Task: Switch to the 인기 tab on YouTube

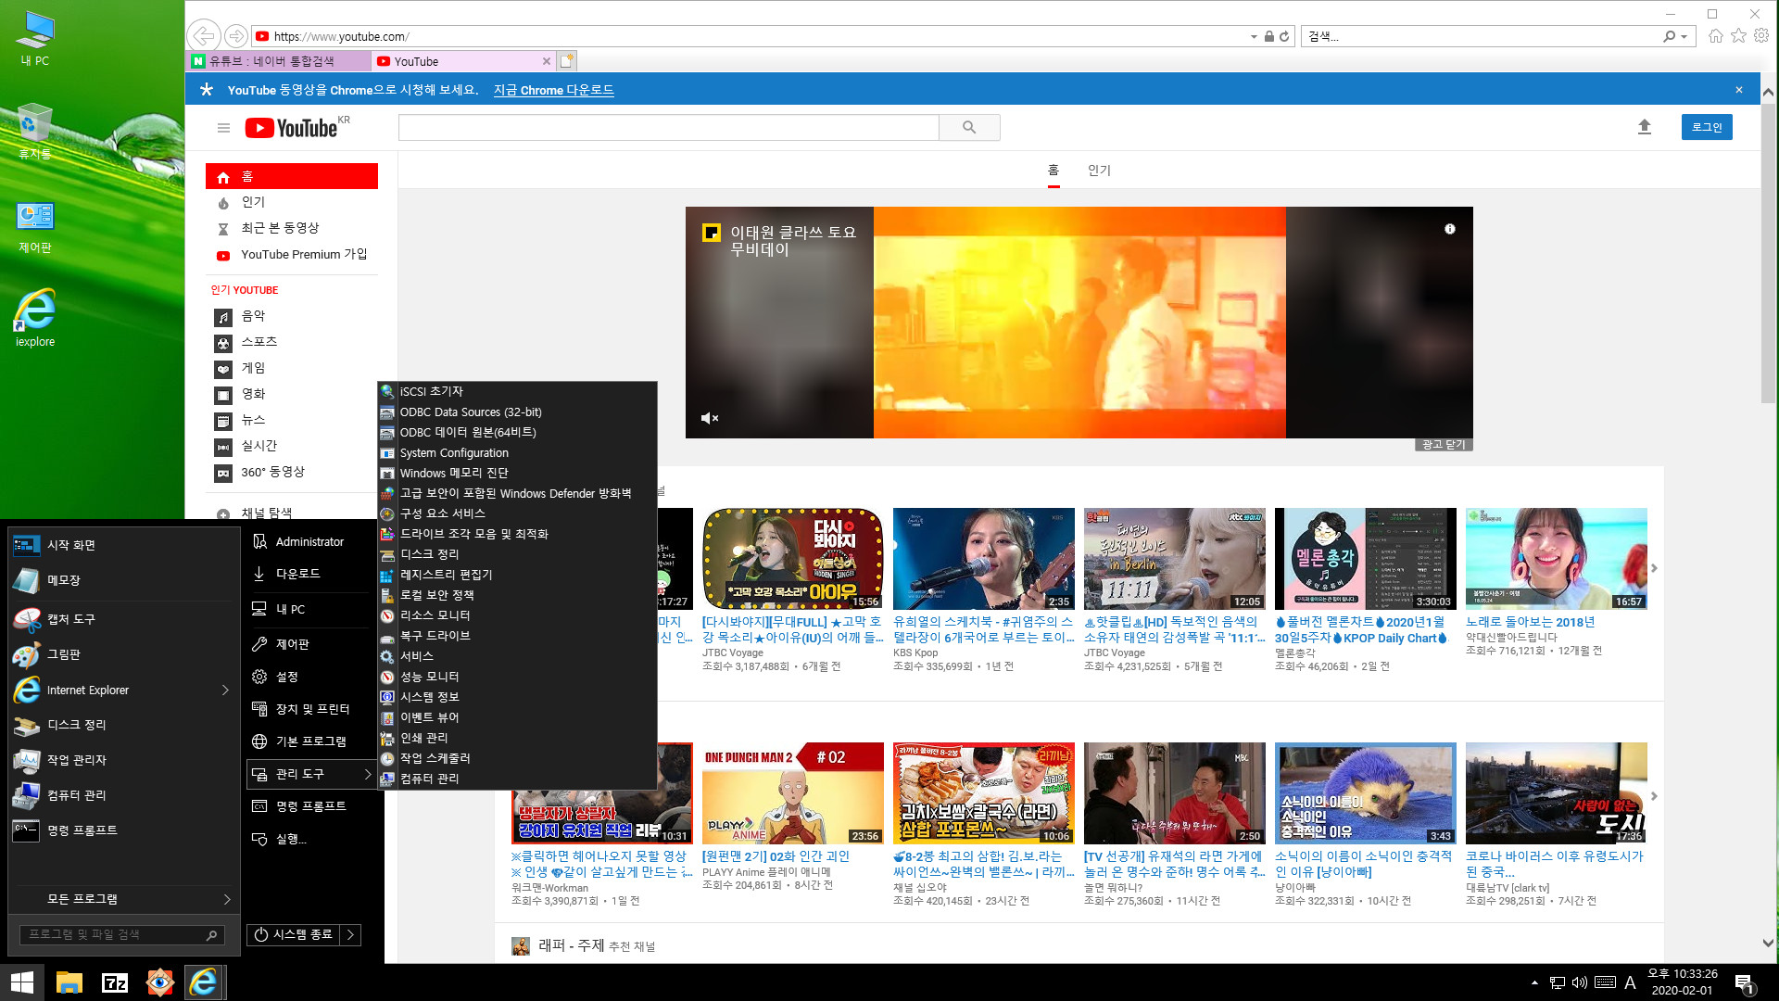Action: pyautogui.click(x=1099, y=171)
